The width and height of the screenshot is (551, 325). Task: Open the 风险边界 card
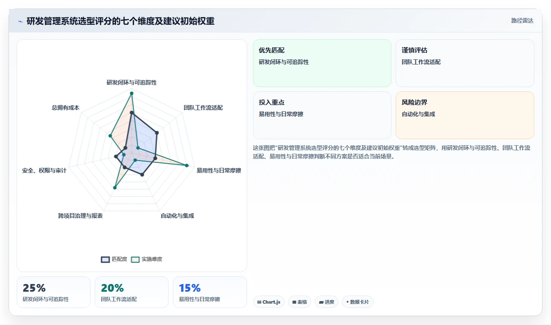coord(465,115)
